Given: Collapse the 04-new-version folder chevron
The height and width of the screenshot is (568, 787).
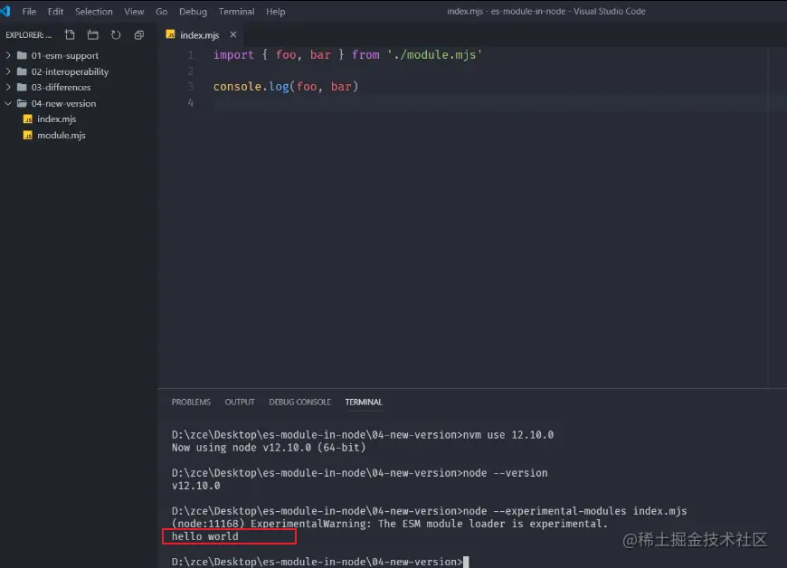Looking at the screenshot, I should (x=8, y=103).
